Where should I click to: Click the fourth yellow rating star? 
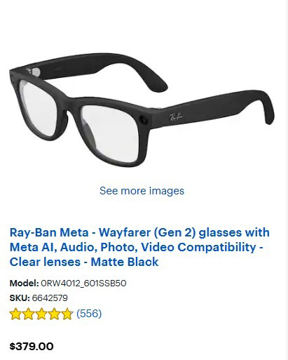54,314
